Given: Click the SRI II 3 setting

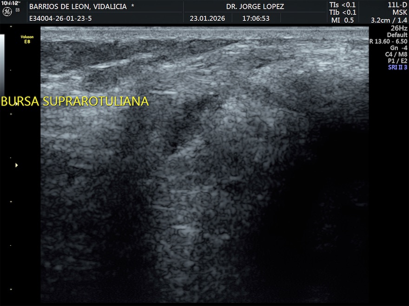Looking at the screenshot, I should coord(397,67).
